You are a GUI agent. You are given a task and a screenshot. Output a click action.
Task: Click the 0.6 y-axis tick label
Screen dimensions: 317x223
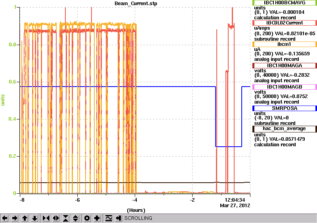coord(13,82)
